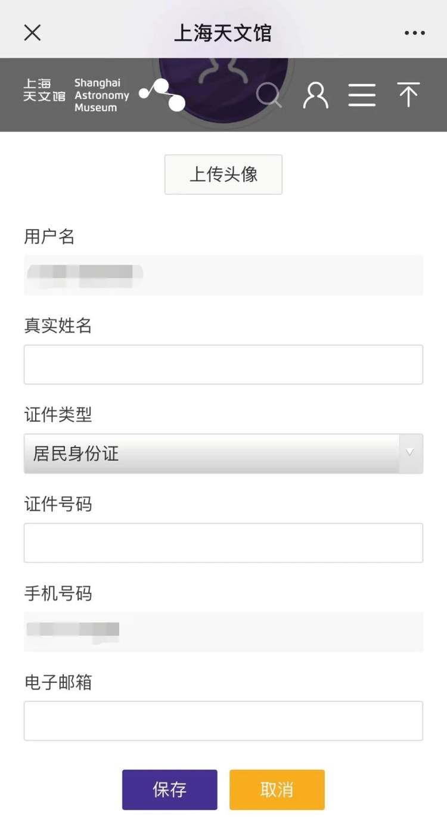
Task: Open search with the magnifier icon
Action: coord(269,95)
